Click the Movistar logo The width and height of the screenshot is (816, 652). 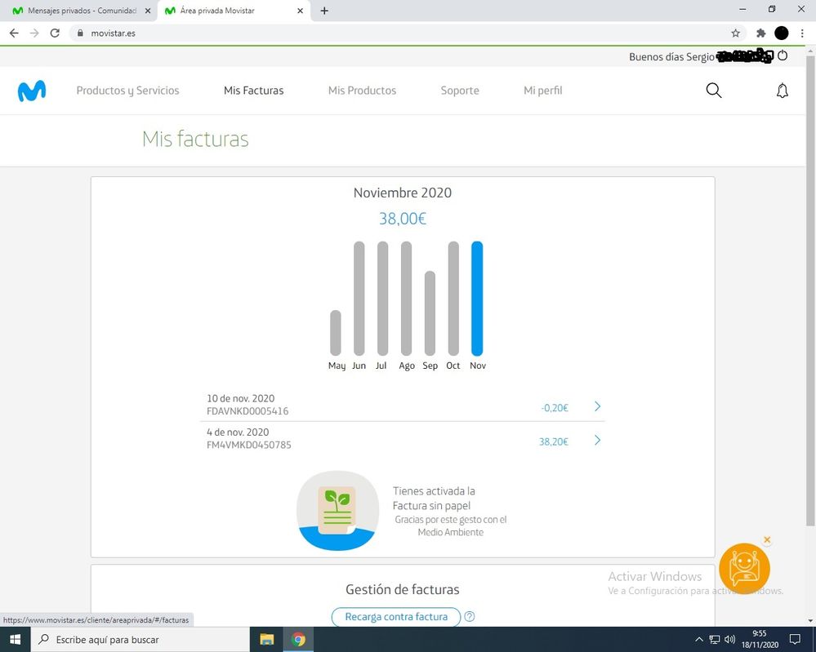[32, 91]
